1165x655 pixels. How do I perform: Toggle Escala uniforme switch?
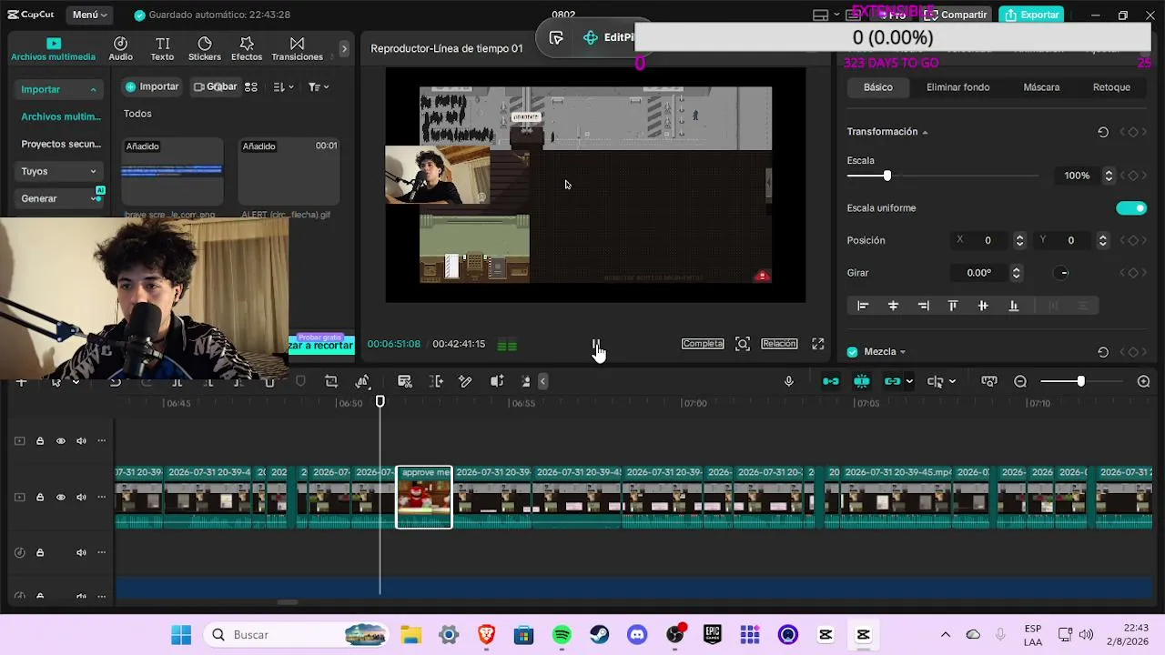tap(1131, 208)
